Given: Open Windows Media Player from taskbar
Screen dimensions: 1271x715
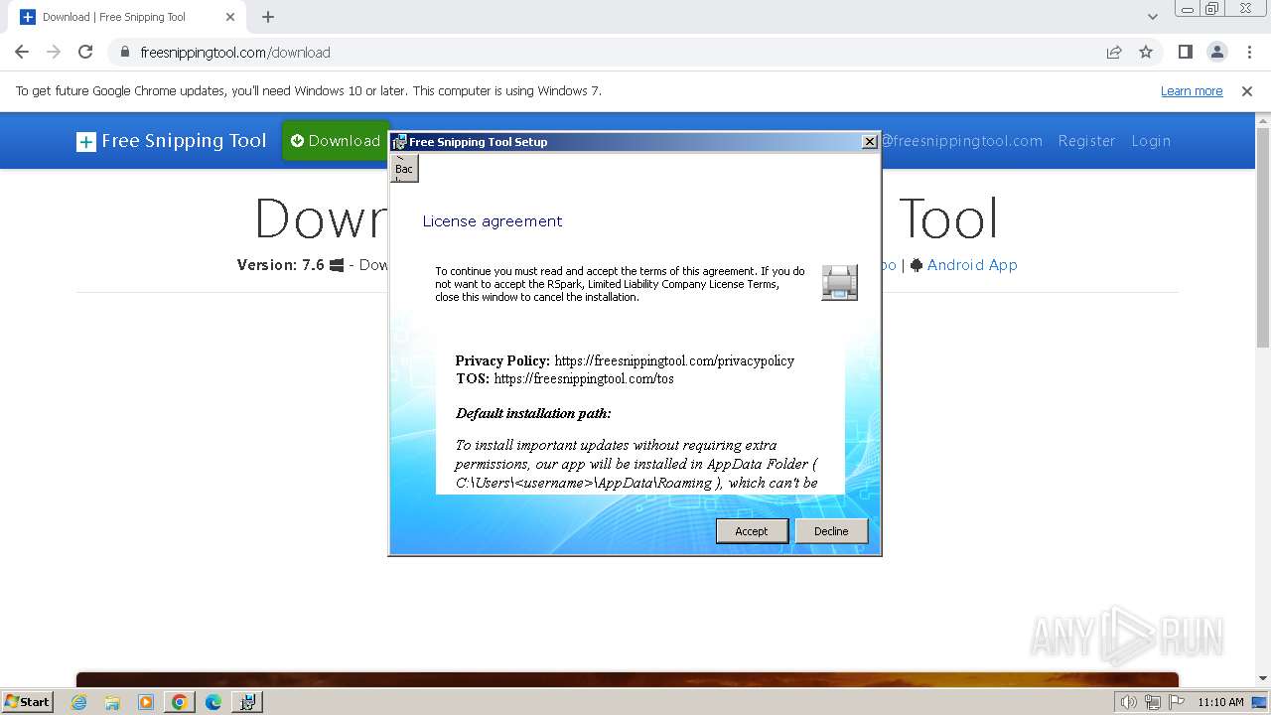Looking at the screenshot, I should click(x=146, y=702).
